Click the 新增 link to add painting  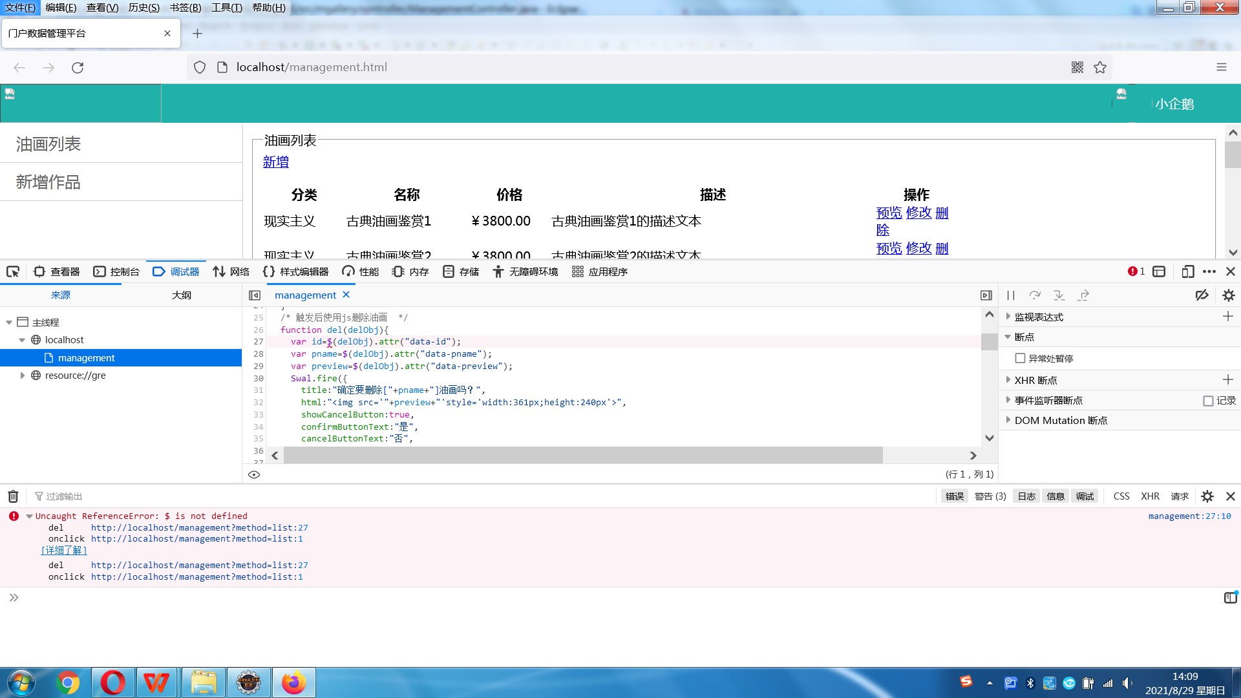point(275,162)
